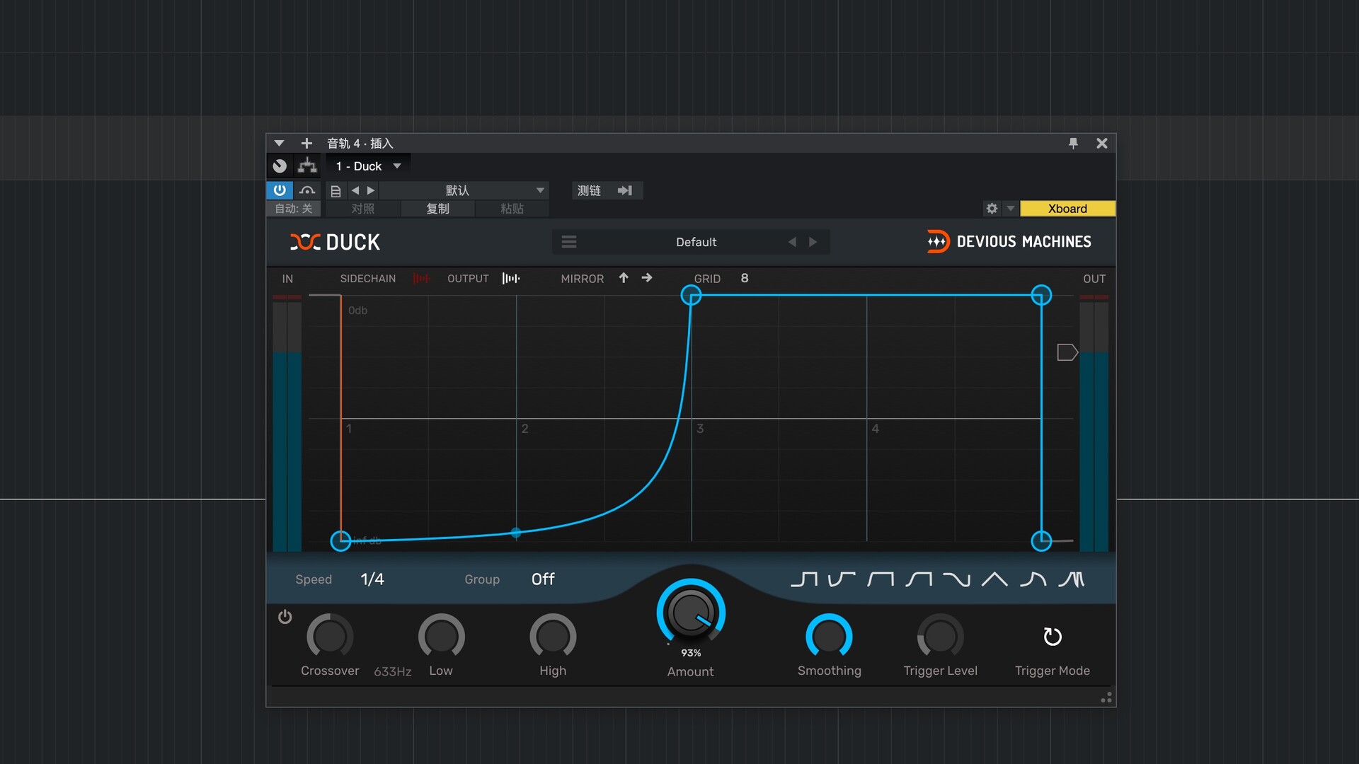1359x764 pixels.
Task: Change the grid value 8
Action: click(745, 278)
